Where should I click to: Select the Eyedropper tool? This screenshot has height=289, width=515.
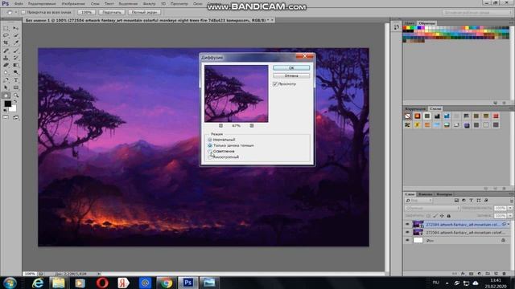point(16,43)
